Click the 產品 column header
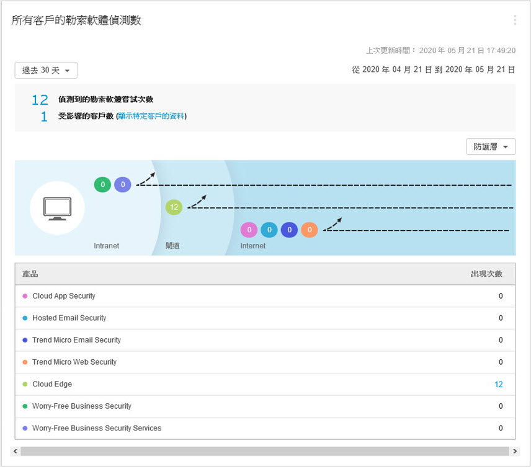Screen dimensions: 531x467 [x=30, y=274]
